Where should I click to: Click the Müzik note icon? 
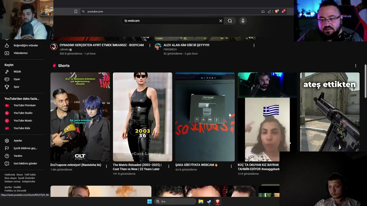tap(7, 72)
